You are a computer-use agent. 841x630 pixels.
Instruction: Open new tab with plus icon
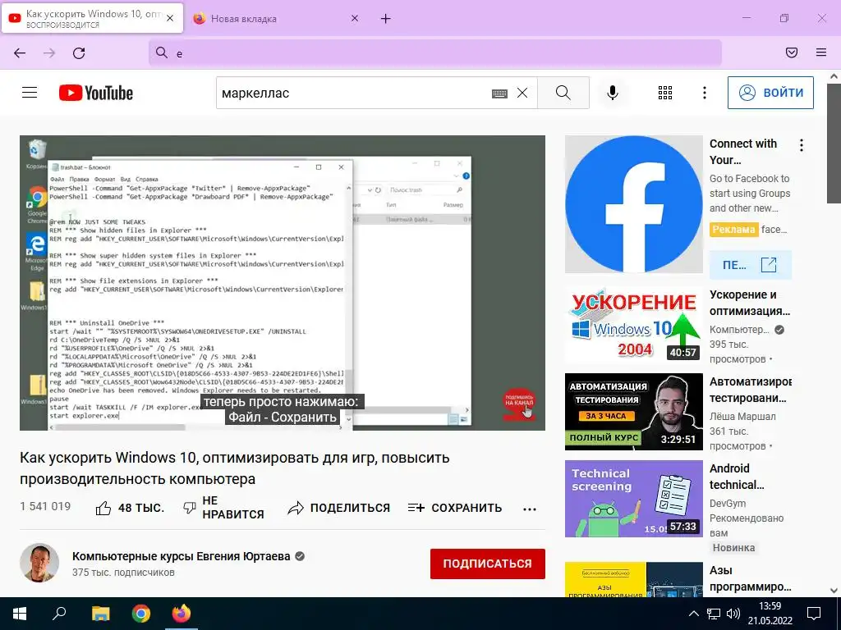point(386,19)
